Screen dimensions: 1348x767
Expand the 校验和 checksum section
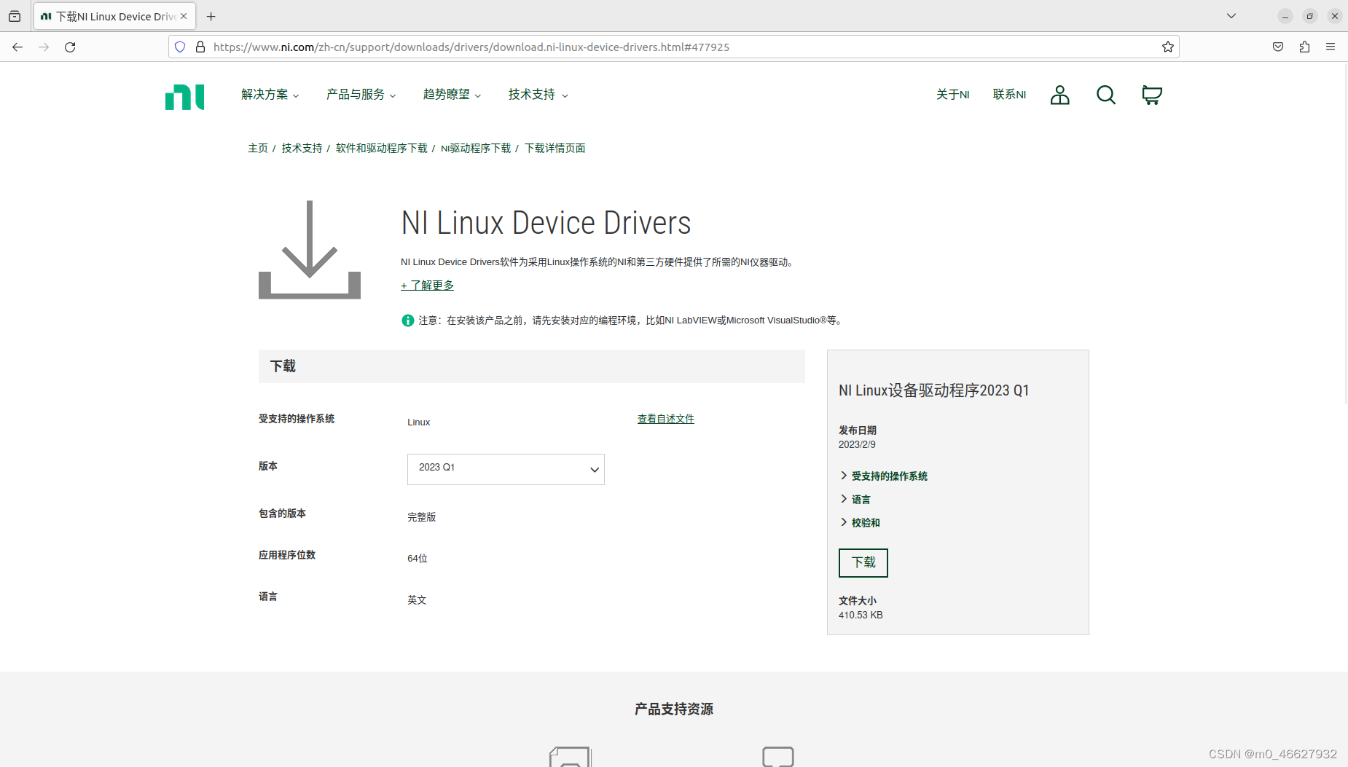point(860,522)
